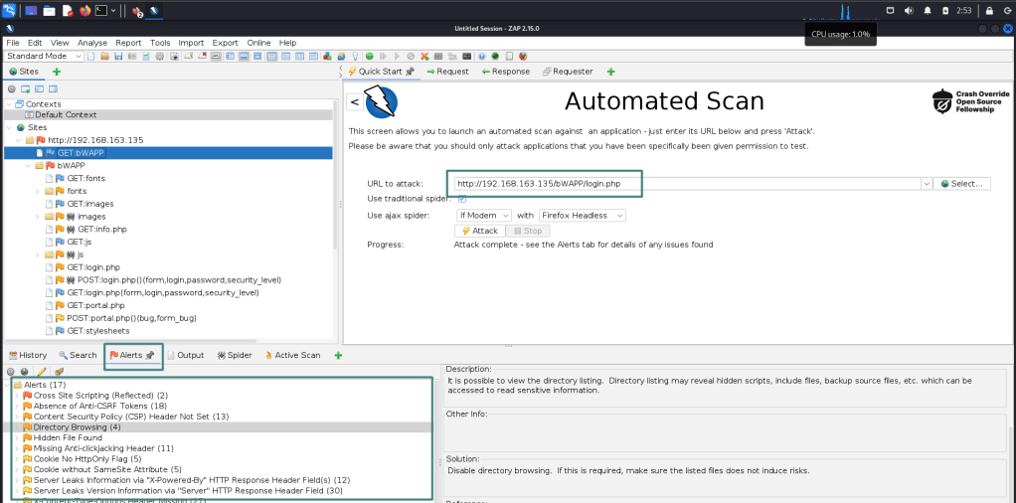Click the green plus beside Sites tab
1016x503 pixels.
click(x=56, y=72)
